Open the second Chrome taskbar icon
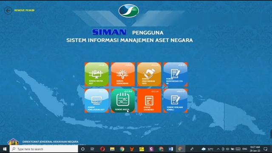 coord(161,149)
